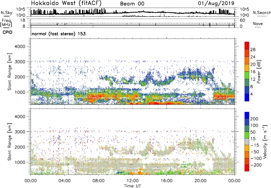The height and width of the screenshot is (188, 271).
Task: Click the "3000" tick on the velocity panel axis
Action: (20, 132)
